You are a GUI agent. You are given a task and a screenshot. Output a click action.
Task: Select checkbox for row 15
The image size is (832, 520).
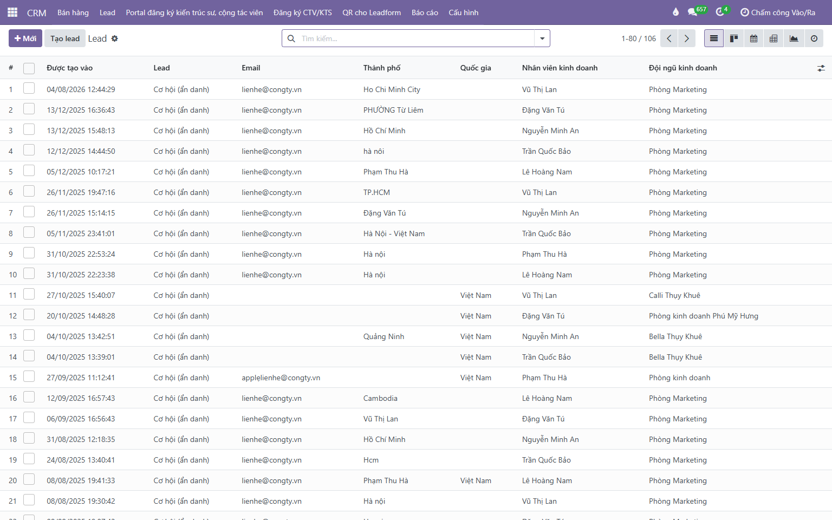click(29, 376)
